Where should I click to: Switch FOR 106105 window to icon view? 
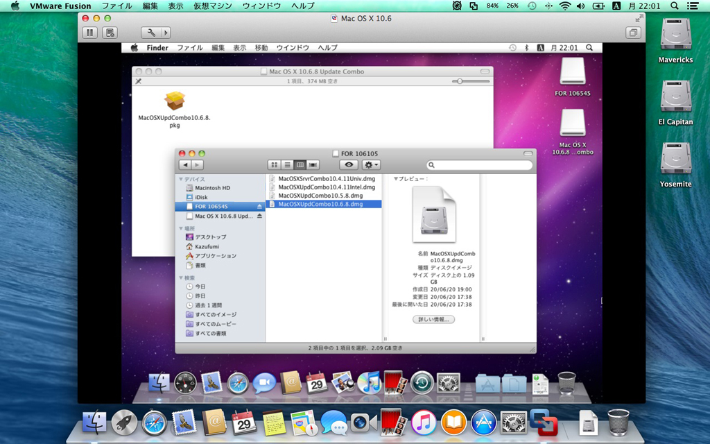pyautogui.click(x=275, y=165)
